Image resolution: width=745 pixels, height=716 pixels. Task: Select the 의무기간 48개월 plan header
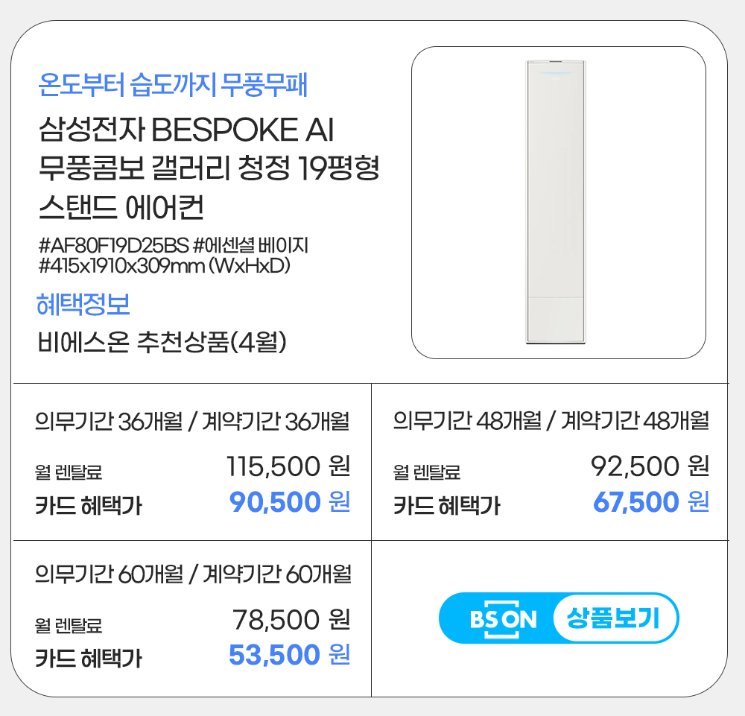coord(551,422)
